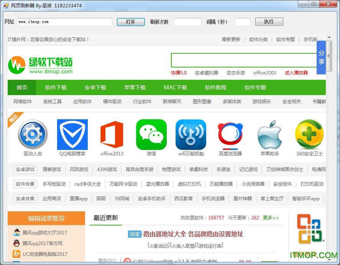Click the 360安全卫士 icon

[x=309, y=135]
